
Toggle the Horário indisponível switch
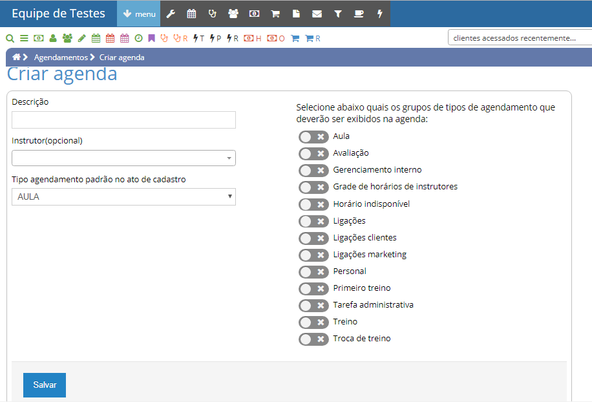coord(313,204)
